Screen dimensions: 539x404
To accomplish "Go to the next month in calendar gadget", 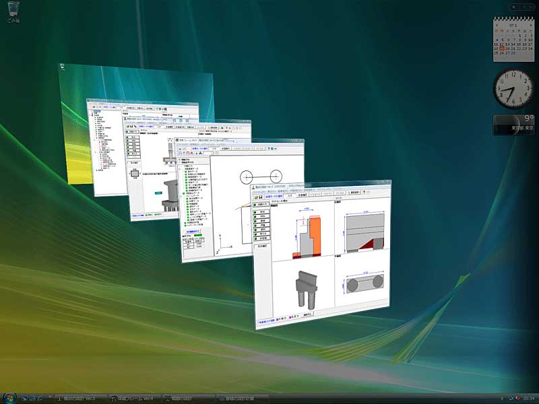I will point(530,26).
